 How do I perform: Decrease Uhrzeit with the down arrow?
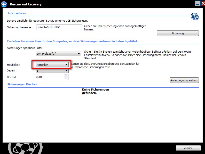coord(66,78)
